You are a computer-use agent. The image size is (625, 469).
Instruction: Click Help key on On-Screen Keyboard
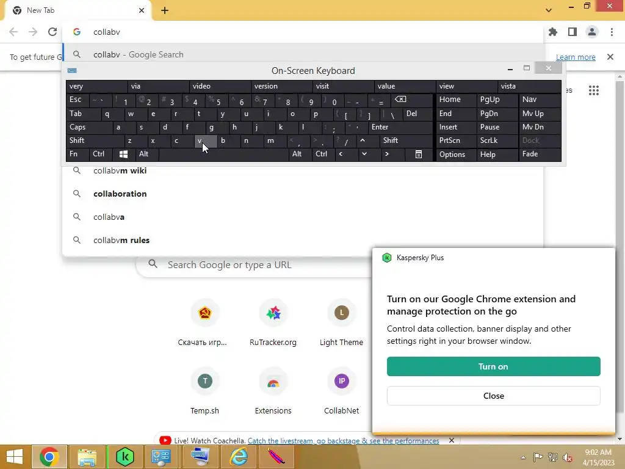tap(497, 154)
